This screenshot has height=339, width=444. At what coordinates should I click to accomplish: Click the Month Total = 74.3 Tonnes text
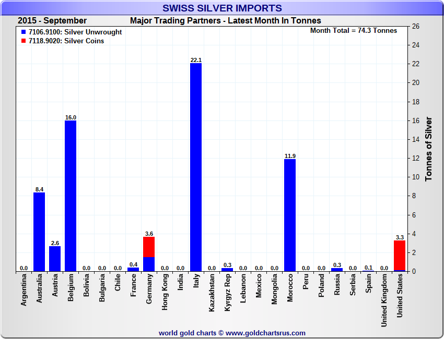[x=353, y=31]
